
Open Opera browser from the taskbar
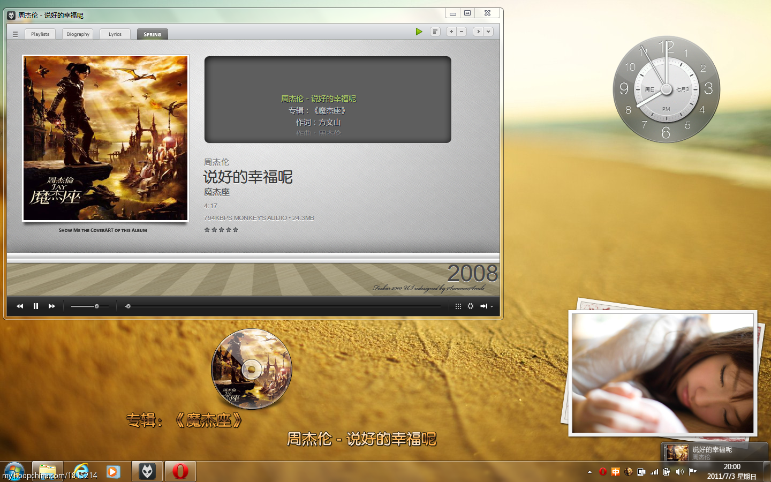pos(180,471)
